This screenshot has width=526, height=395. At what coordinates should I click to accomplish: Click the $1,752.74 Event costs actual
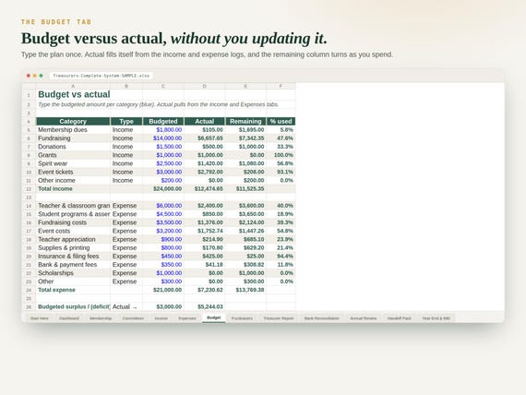(x=205, y=231)
